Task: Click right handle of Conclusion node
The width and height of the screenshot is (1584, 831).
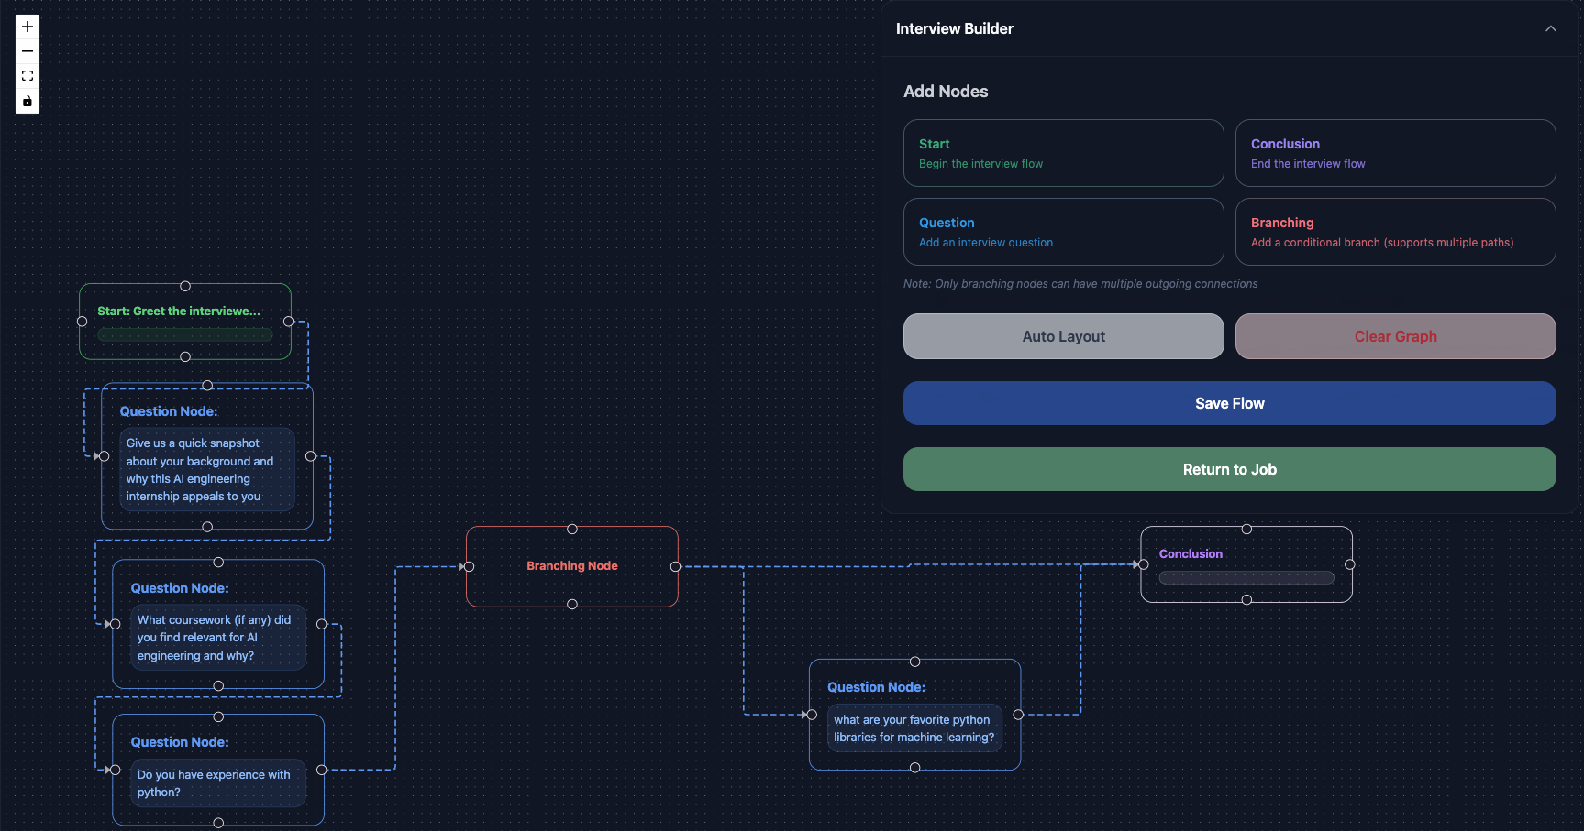Action: coord(1349,564)
